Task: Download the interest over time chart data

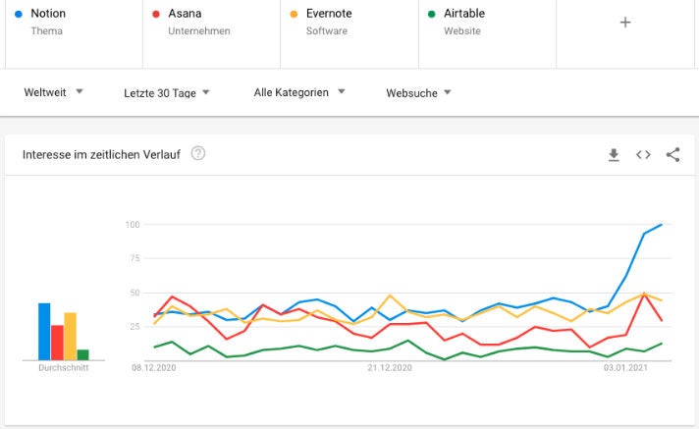Action: [615, 154]
